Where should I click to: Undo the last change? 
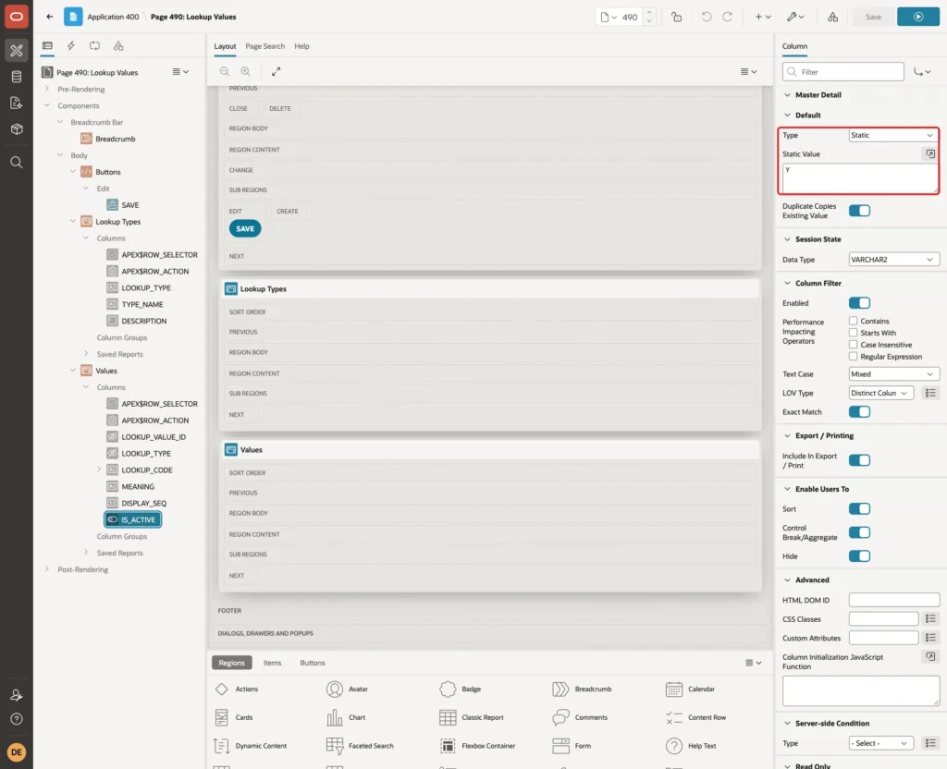706,17
